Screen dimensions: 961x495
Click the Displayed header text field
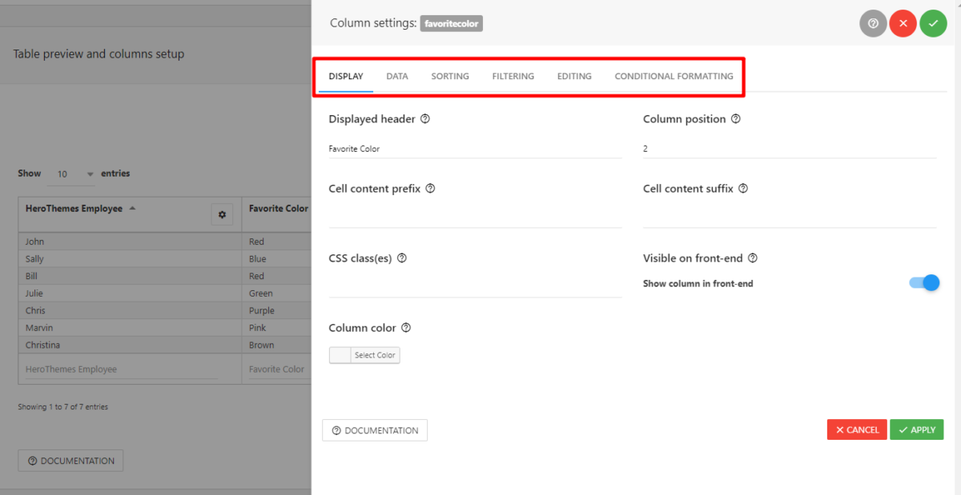472,148
